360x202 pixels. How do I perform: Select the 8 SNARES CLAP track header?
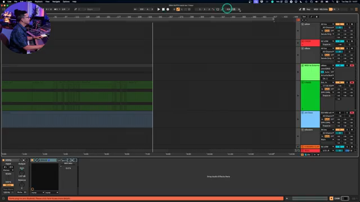[x=310, y=146]
